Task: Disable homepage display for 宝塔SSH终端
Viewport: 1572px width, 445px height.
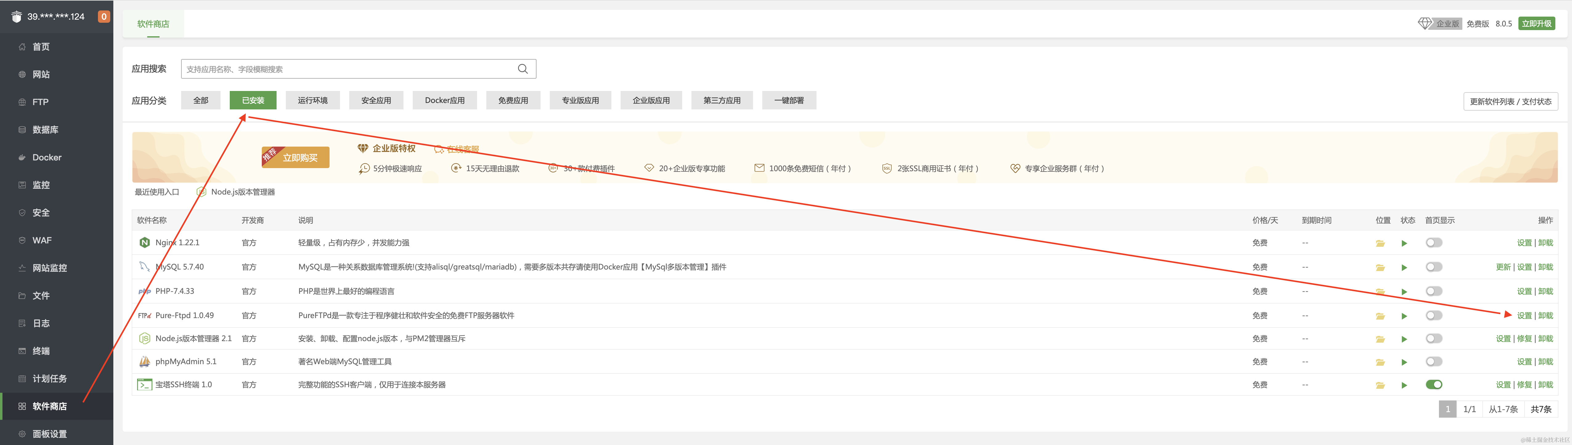Action: tap(1433, 385)
